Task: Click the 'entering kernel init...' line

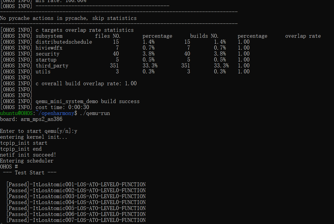Action: point(34,137)
